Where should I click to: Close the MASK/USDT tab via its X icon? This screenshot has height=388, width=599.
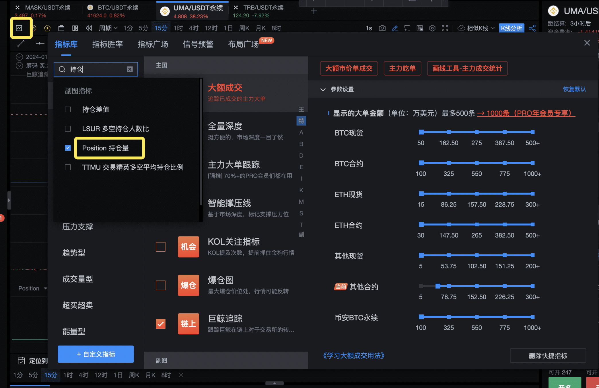click(x=17, y=7)
